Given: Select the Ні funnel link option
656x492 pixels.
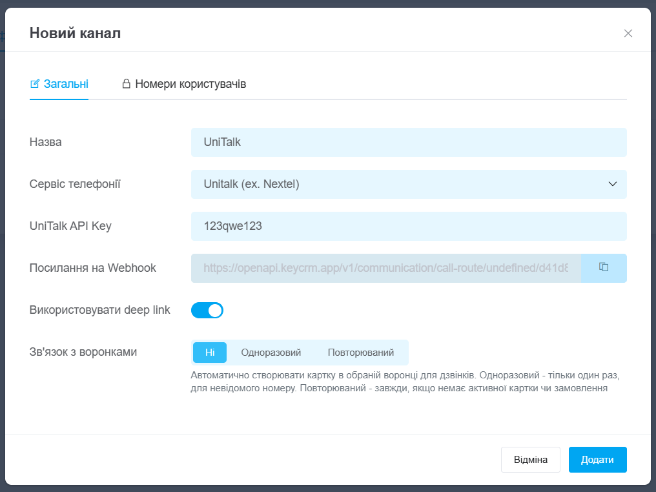Looking at the screenshot, I should pos(210,353).
